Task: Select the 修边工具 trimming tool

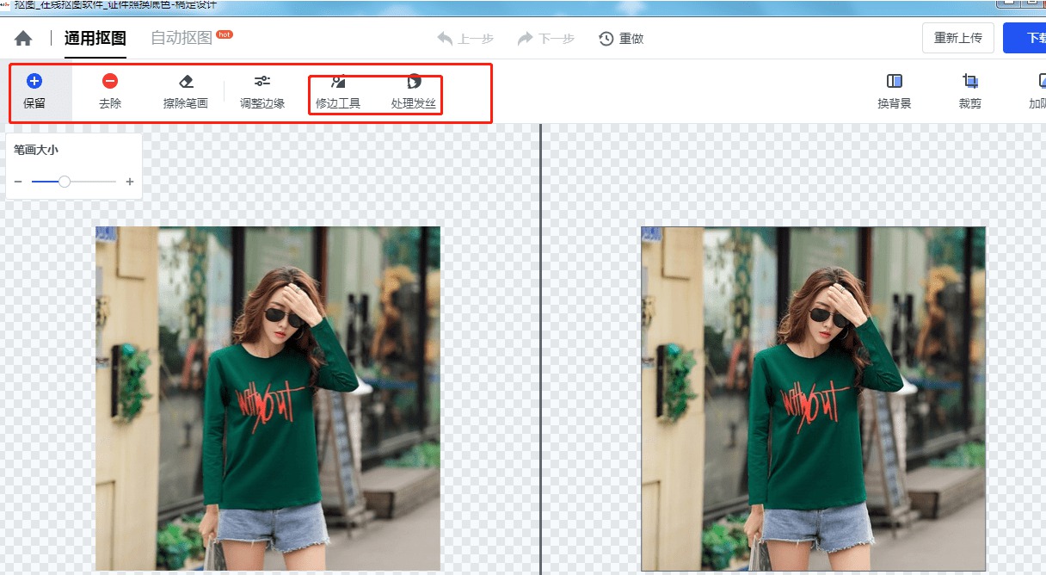Action: 338,91
